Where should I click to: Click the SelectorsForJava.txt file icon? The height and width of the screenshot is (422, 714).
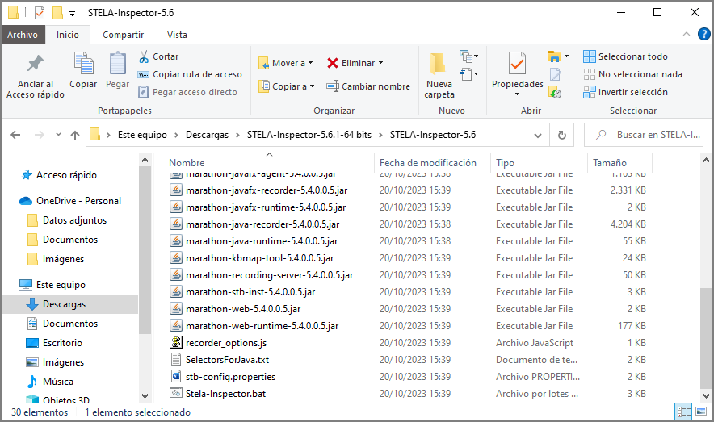(176, 359)
